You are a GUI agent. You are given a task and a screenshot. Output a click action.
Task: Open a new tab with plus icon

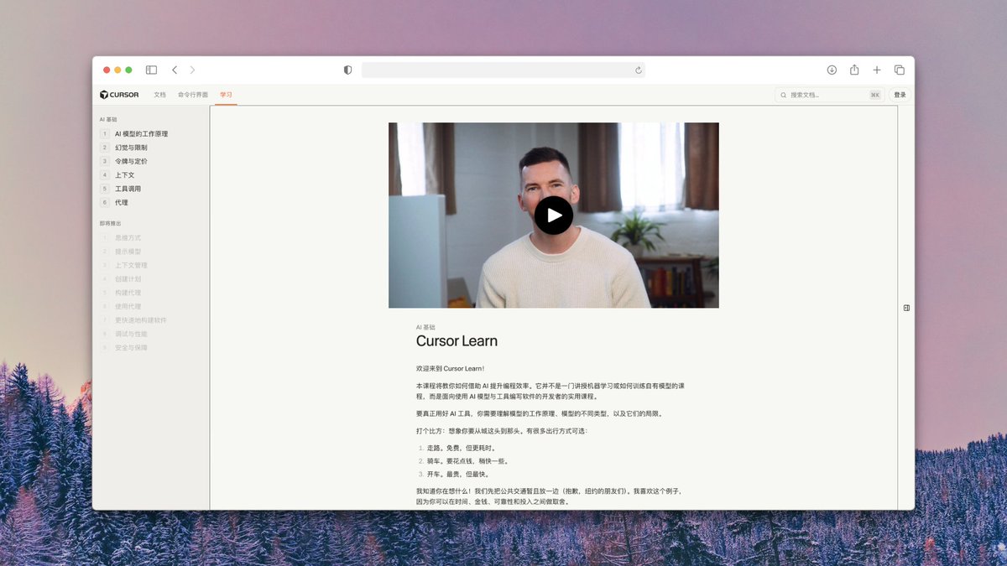click(877, 70)
